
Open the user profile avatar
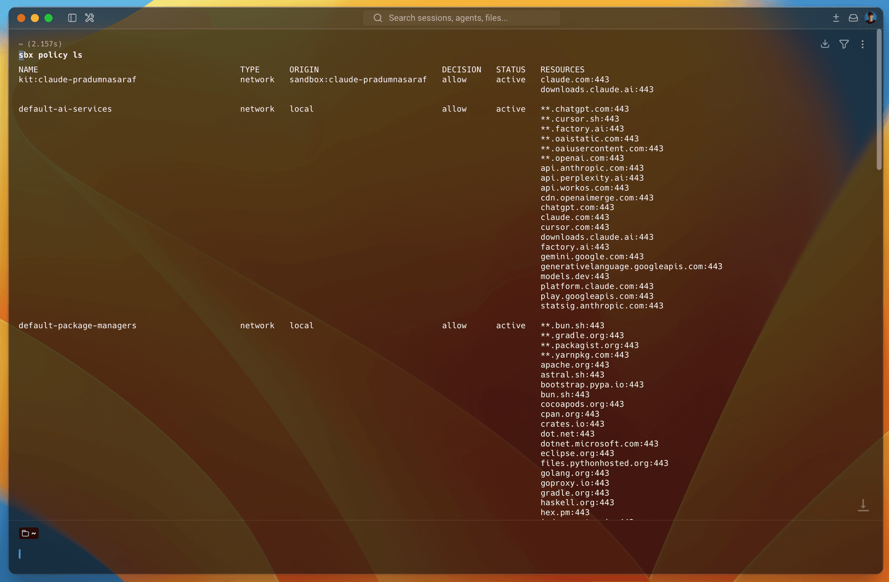coord(870,18)
